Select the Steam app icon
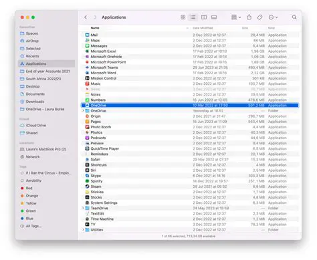This screenshot has height=260, width=317. 87,186
